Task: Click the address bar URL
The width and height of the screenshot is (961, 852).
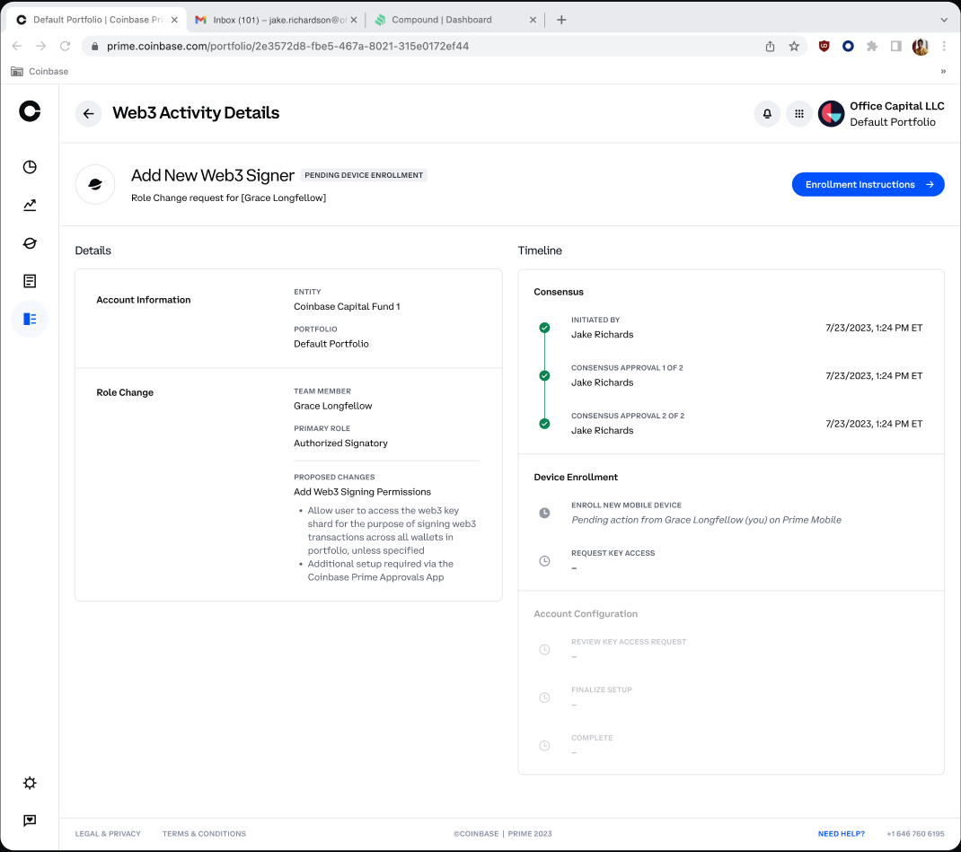Action: click(287, 46)
